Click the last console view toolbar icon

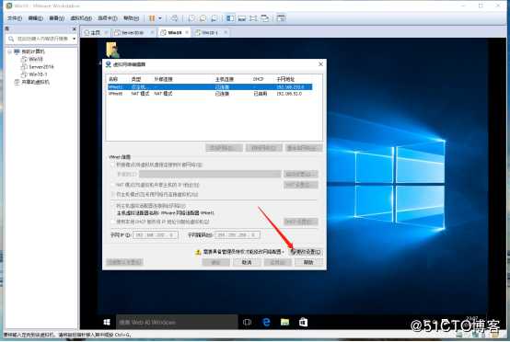pyautogui.click(x=281, y=18)
